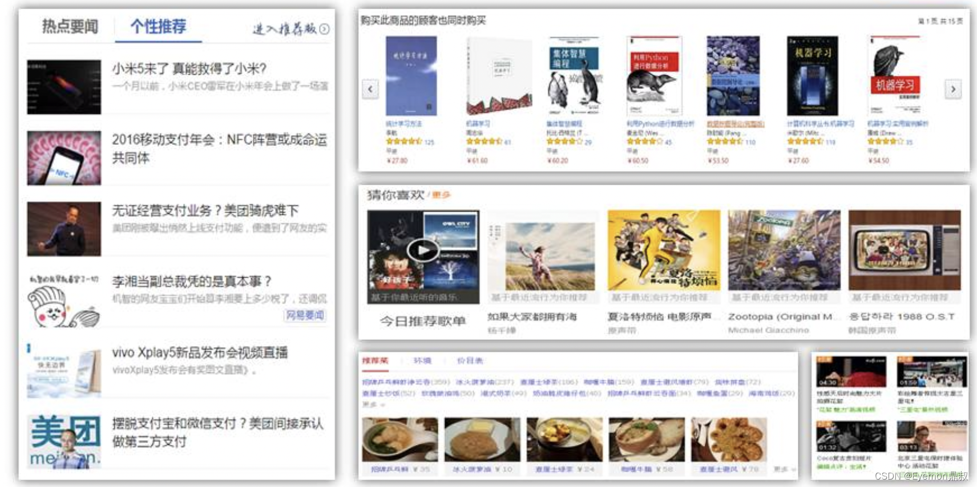Open the 无证经营支付业务 美团骑虎难下 headline
This screenshot has width=977, height=487.
click(205, 210)
